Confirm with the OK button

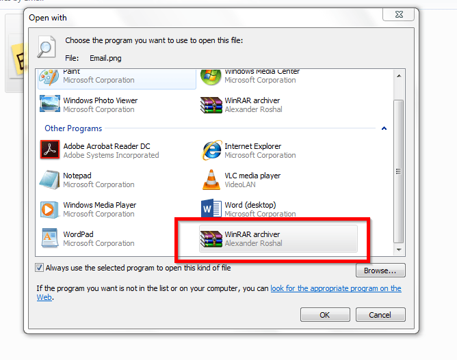[325, 315]
